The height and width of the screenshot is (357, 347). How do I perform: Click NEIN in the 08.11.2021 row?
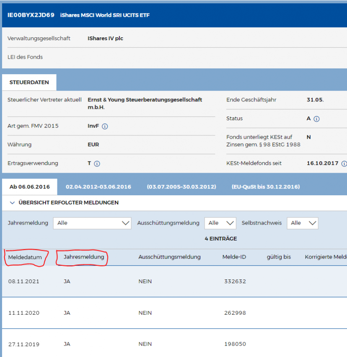pyautogui.click(x=145, y=282)
